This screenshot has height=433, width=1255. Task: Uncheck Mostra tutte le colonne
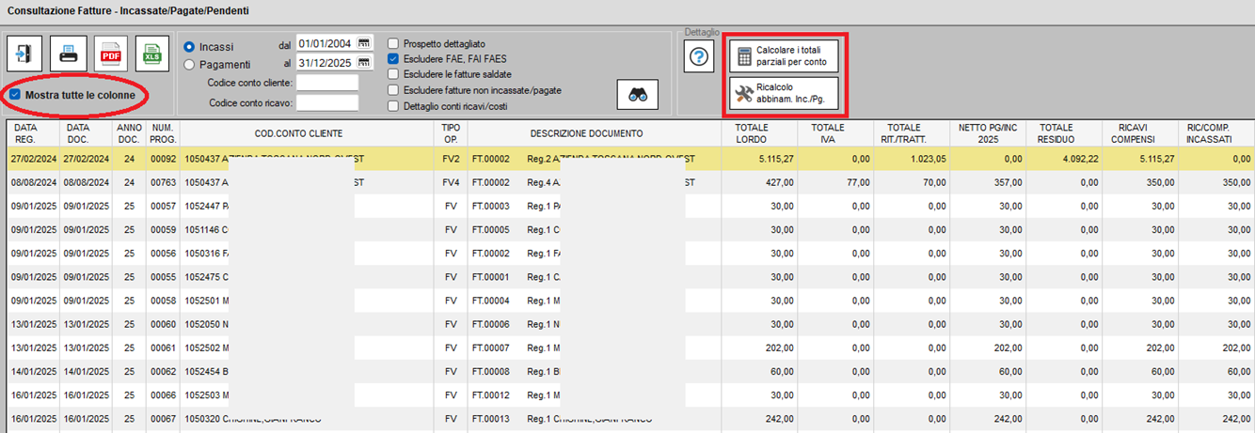[x=15, y=95]
